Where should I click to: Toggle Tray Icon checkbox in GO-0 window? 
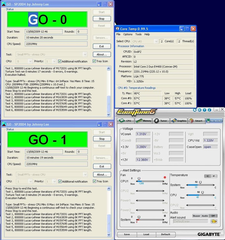(x=94, y=61)
